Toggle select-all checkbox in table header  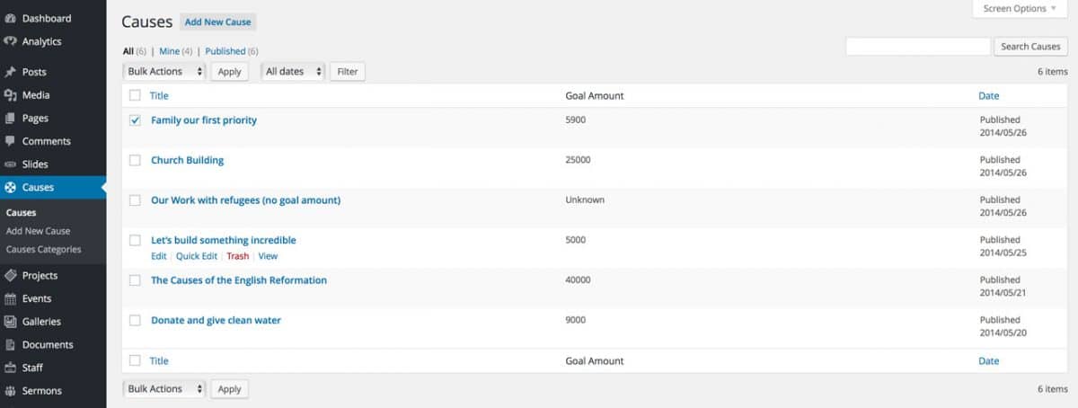coord(135,95)
